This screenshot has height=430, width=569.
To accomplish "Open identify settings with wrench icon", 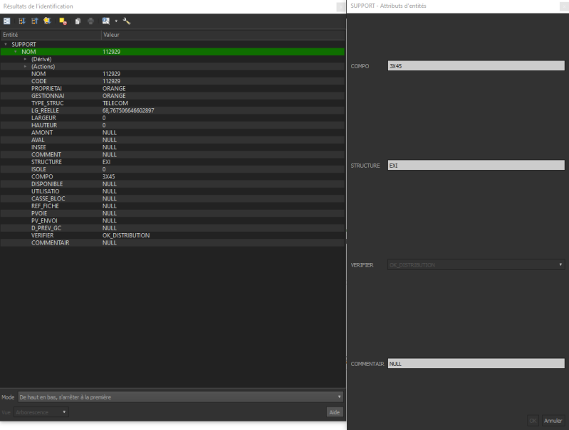I will point(127,21).
